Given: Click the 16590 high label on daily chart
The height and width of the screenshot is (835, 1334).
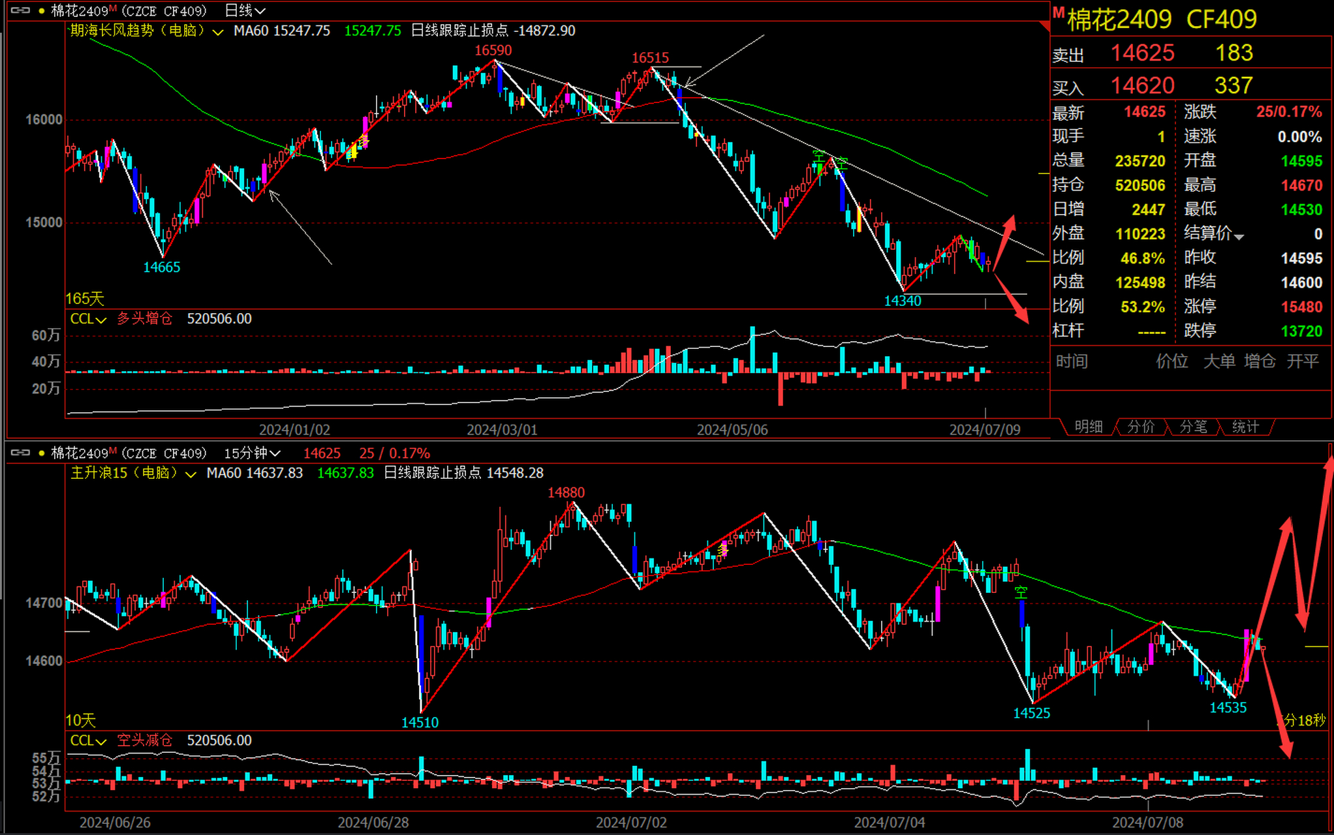Looking at the screenshot, I should click(493, 50).
